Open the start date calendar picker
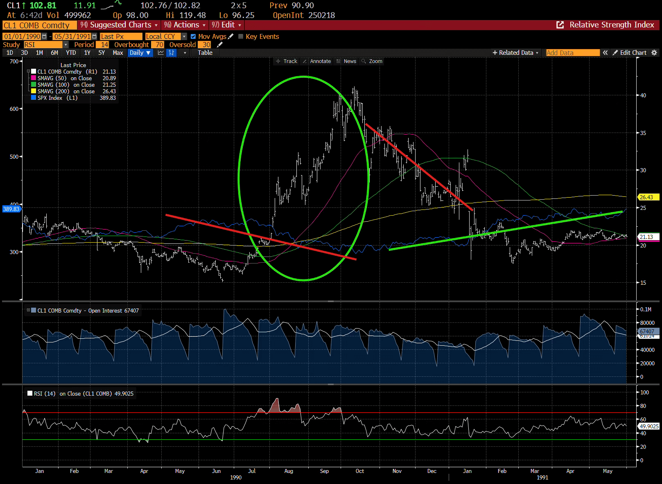Viewport: 662px width, 484px height. [x=44, y=36]
